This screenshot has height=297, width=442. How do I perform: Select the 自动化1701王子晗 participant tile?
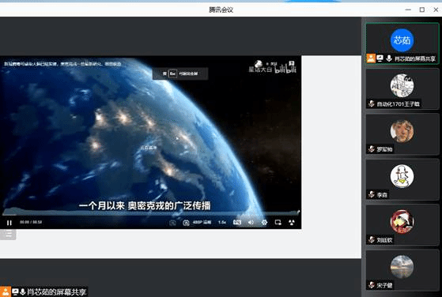(x=402, y=89)
